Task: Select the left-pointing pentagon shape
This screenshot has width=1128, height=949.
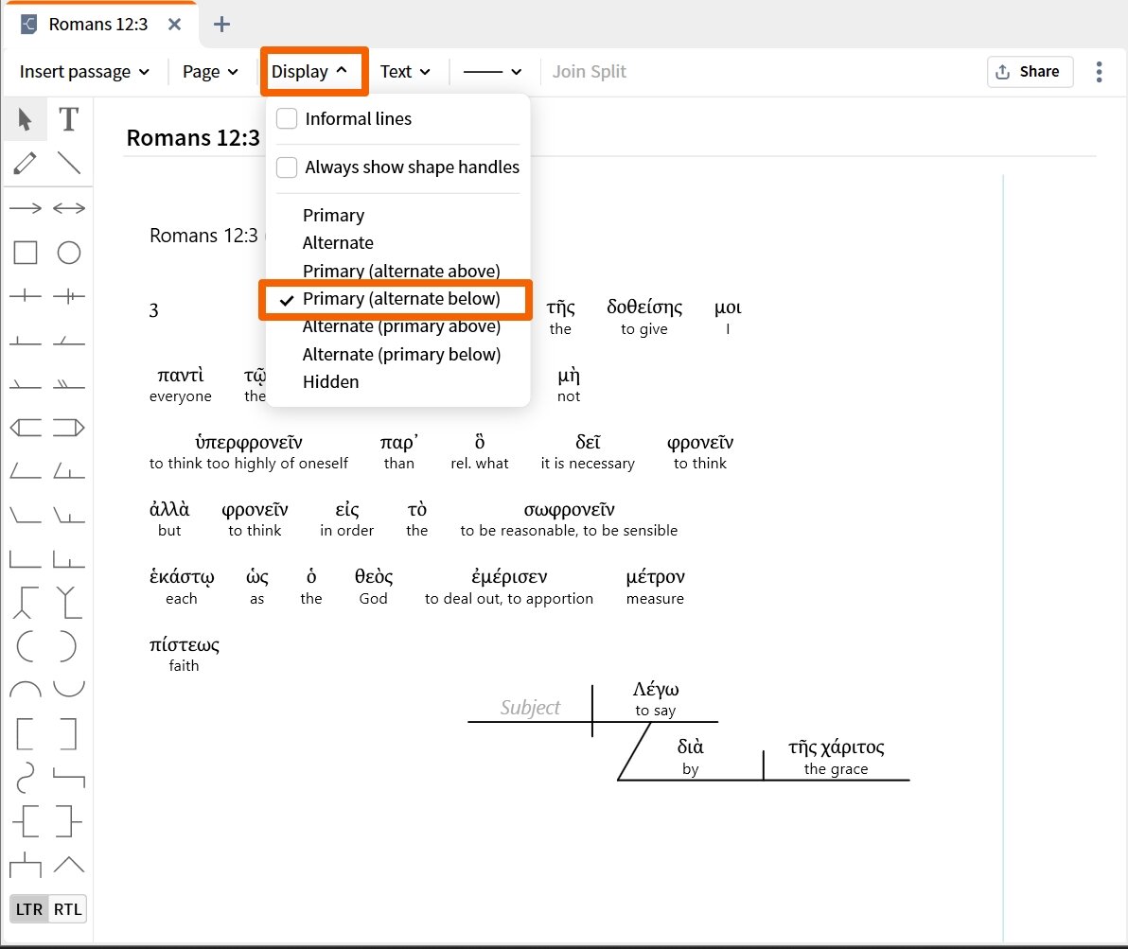Action: (26, 428)
